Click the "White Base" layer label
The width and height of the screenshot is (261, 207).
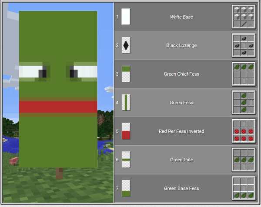coord(181,17)
